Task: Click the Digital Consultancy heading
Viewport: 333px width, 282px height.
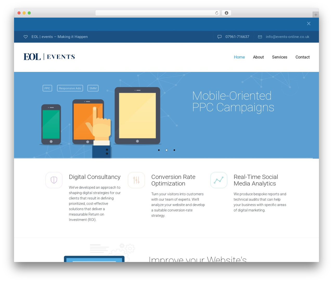Action: click(95, 177)
